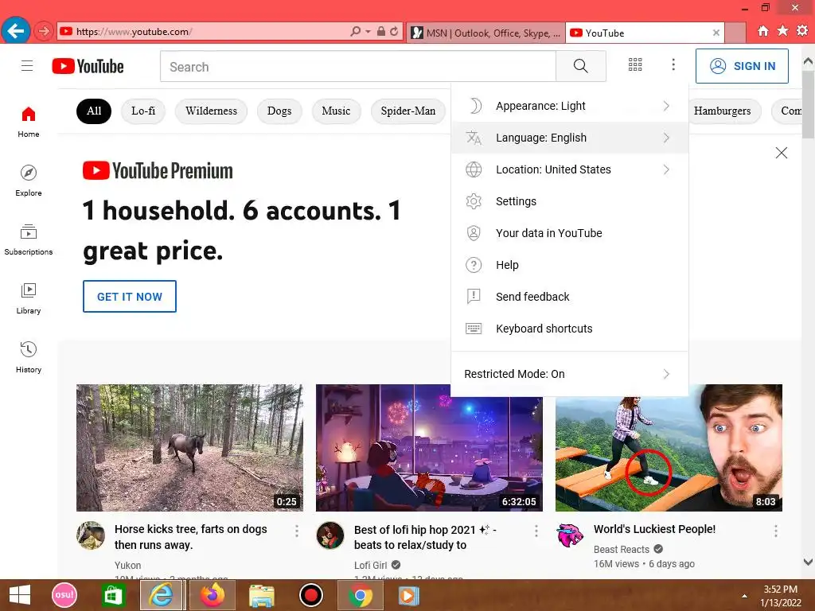Select the All filter chip
This screenshot has width=815, height=611.
(94, 111)
